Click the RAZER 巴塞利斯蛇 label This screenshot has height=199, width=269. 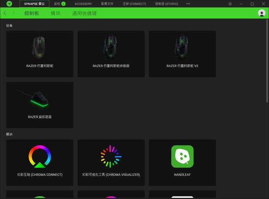(x=40, y=66)
